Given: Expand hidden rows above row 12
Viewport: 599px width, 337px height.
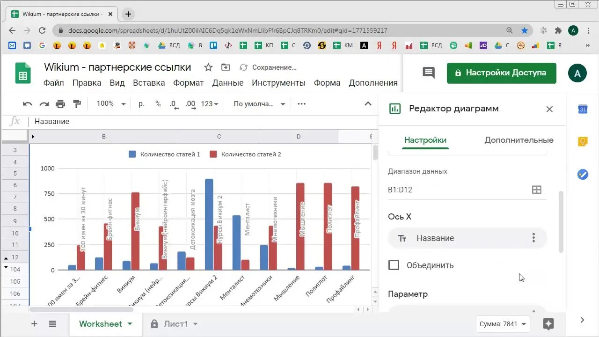Looking at the screenshot, I should pos(6,258).
